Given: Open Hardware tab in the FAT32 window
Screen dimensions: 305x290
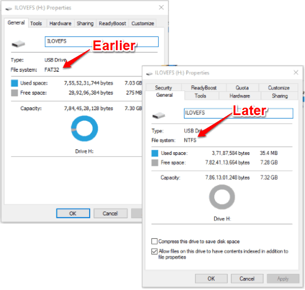Looking at the screenshot, I should pos(61,23).
